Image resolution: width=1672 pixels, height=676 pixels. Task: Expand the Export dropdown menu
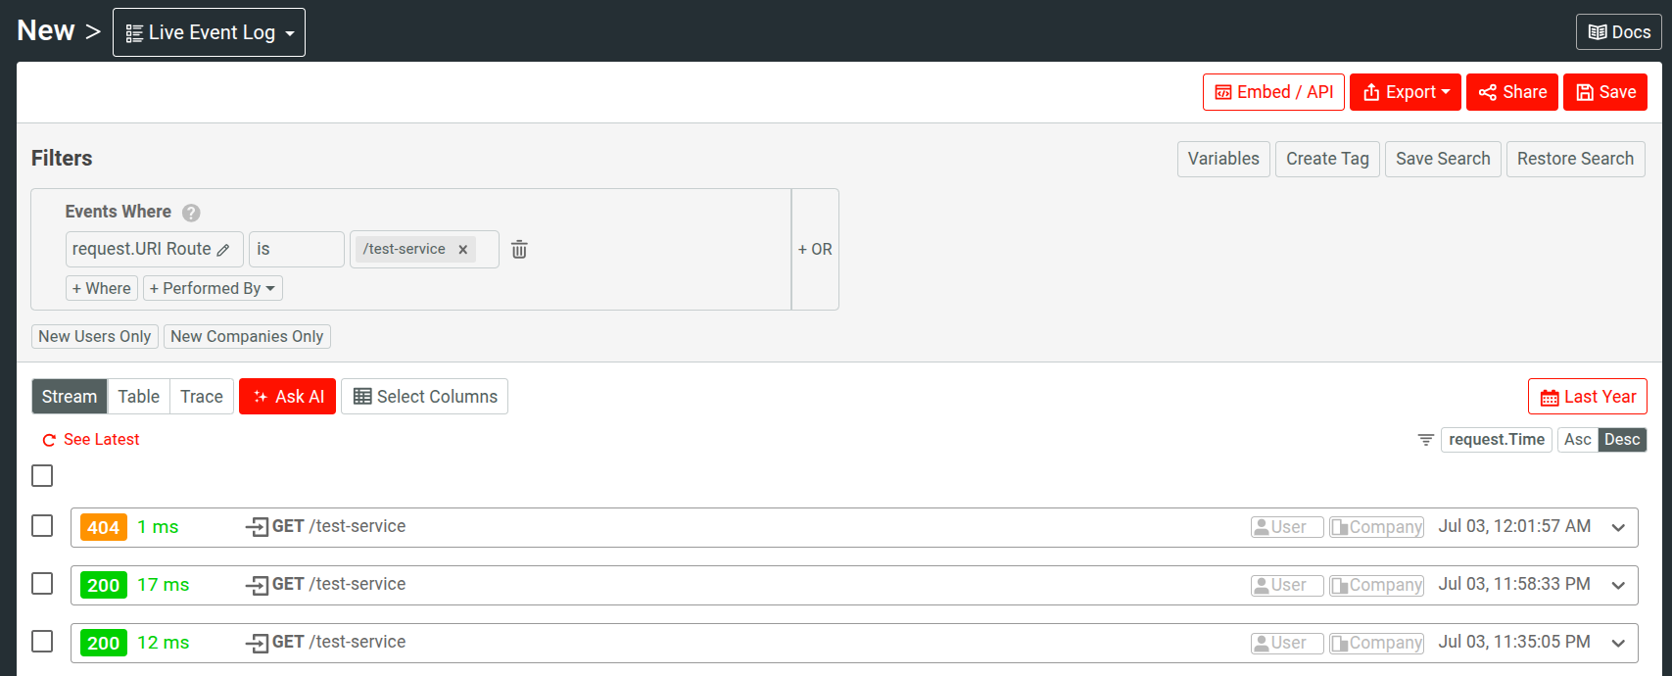1405,92
